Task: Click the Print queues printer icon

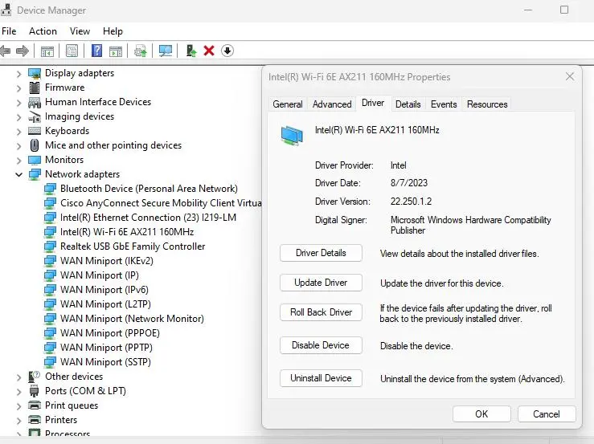Action: [35, 405]
